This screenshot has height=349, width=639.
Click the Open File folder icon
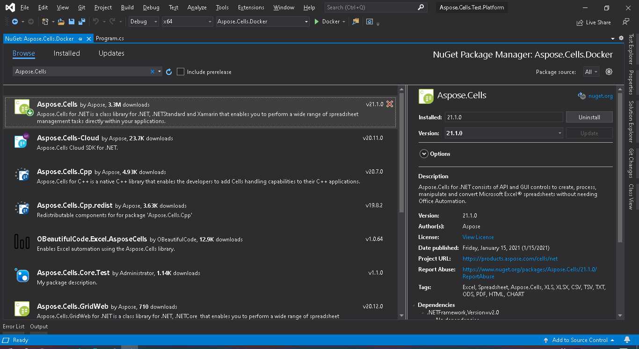pyautogui.click(x=61, y=22)
